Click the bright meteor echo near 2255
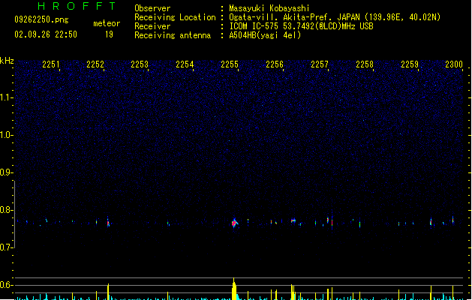 pos(234,223)
